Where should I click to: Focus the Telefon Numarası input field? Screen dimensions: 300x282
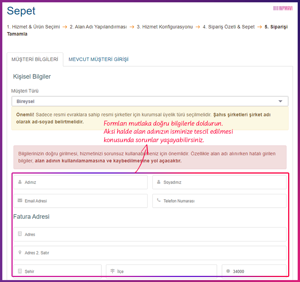(x=219, y=201)
